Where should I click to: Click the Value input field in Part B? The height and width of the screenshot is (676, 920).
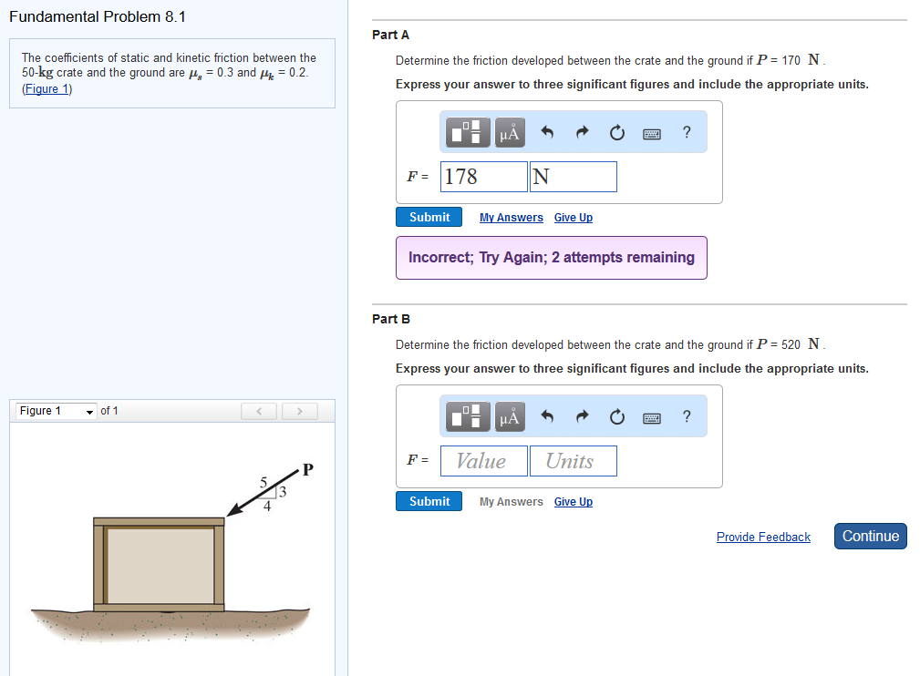[483, 460]
